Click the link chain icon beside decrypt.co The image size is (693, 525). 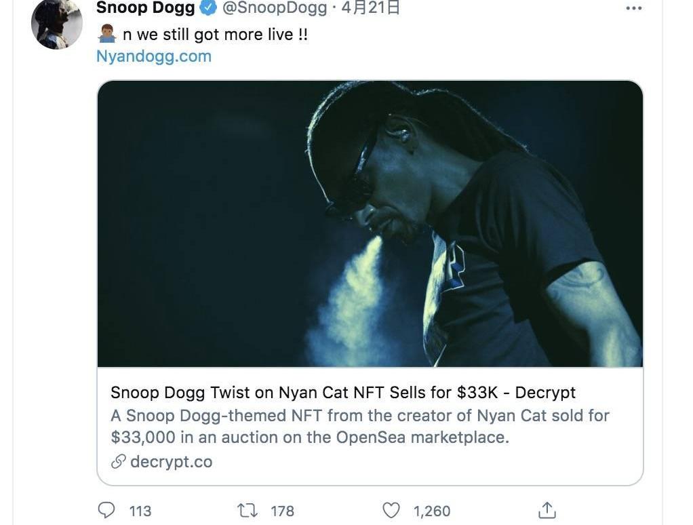(x=119, y=462)
